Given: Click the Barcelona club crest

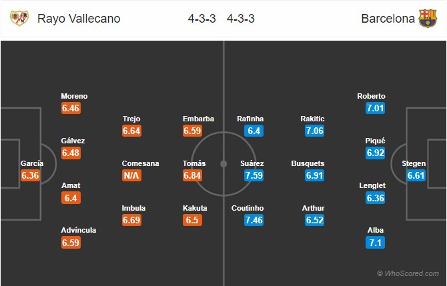Looking at the screenshot, I should 427,19.
